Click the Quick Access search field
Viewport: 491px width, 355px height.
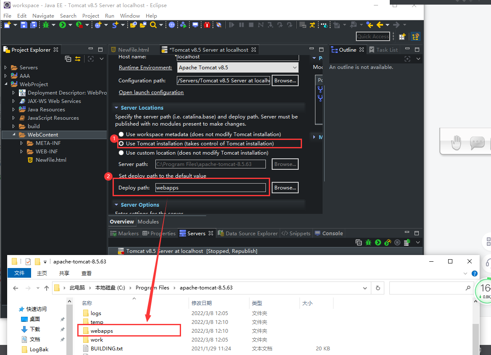373,37
